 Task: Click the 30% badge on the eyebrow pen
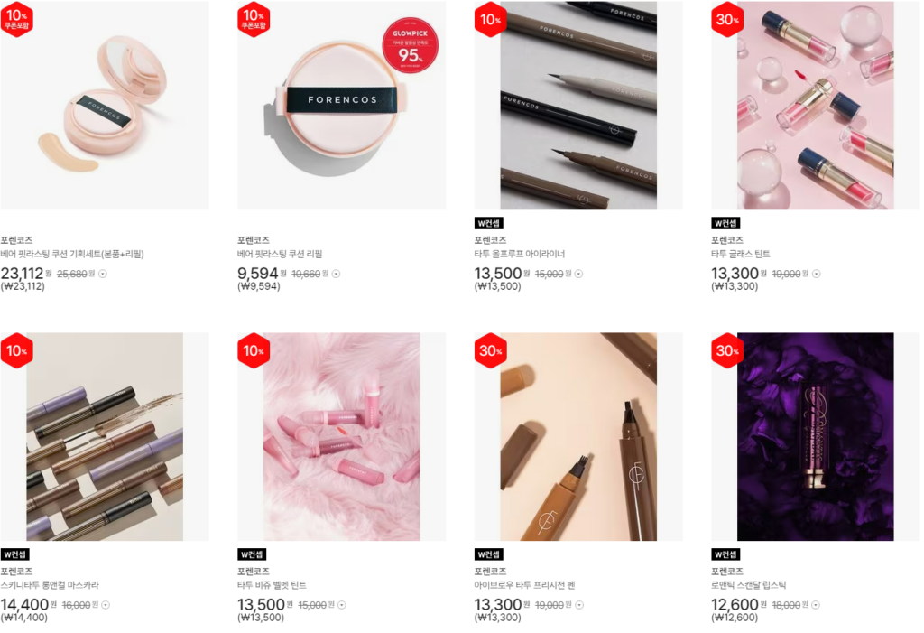(490, 351)
